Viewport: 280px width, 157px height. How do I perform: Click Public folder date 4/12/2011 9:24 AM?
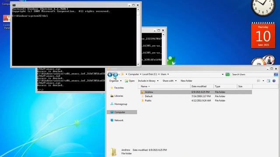[x=201, y=101]
